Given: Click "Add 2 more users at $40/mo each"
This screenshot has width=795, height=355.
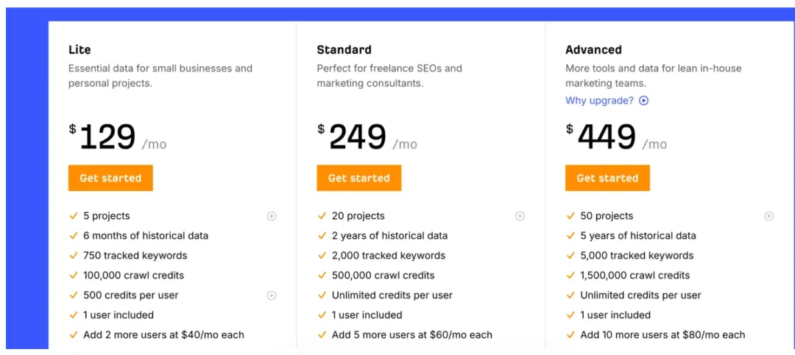Looking at the screenshot, I should tap(163, 335).
